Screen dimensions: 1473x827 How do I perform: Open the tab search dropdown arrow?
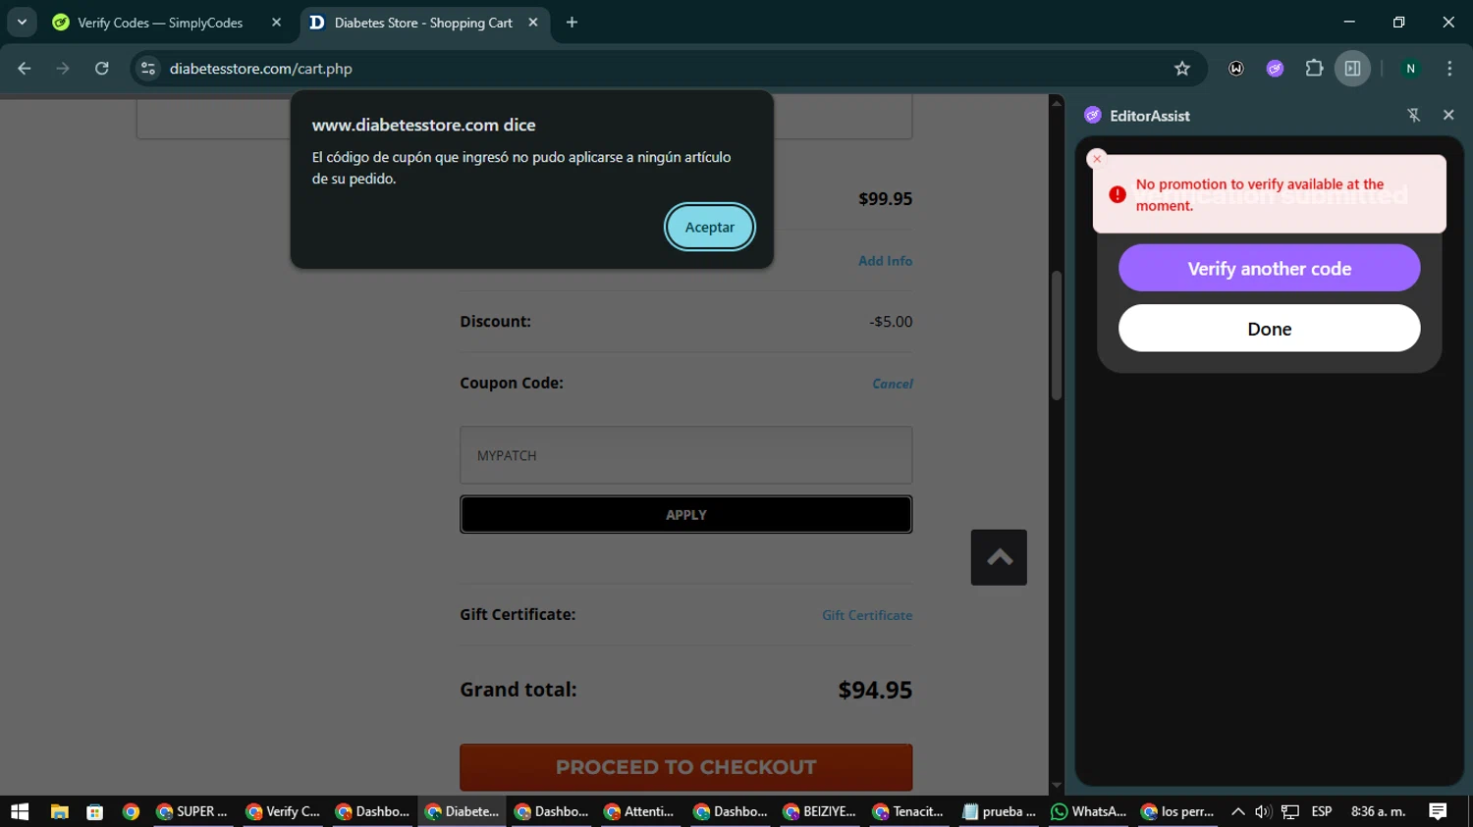(22, 22)
